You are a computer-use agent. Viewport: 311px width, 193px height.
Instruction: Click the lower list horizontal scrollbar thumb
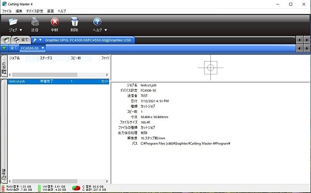45,181
